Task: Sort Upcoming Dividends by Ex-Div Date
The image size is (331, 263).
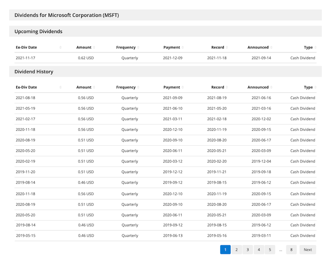Action: pos(26,48)
